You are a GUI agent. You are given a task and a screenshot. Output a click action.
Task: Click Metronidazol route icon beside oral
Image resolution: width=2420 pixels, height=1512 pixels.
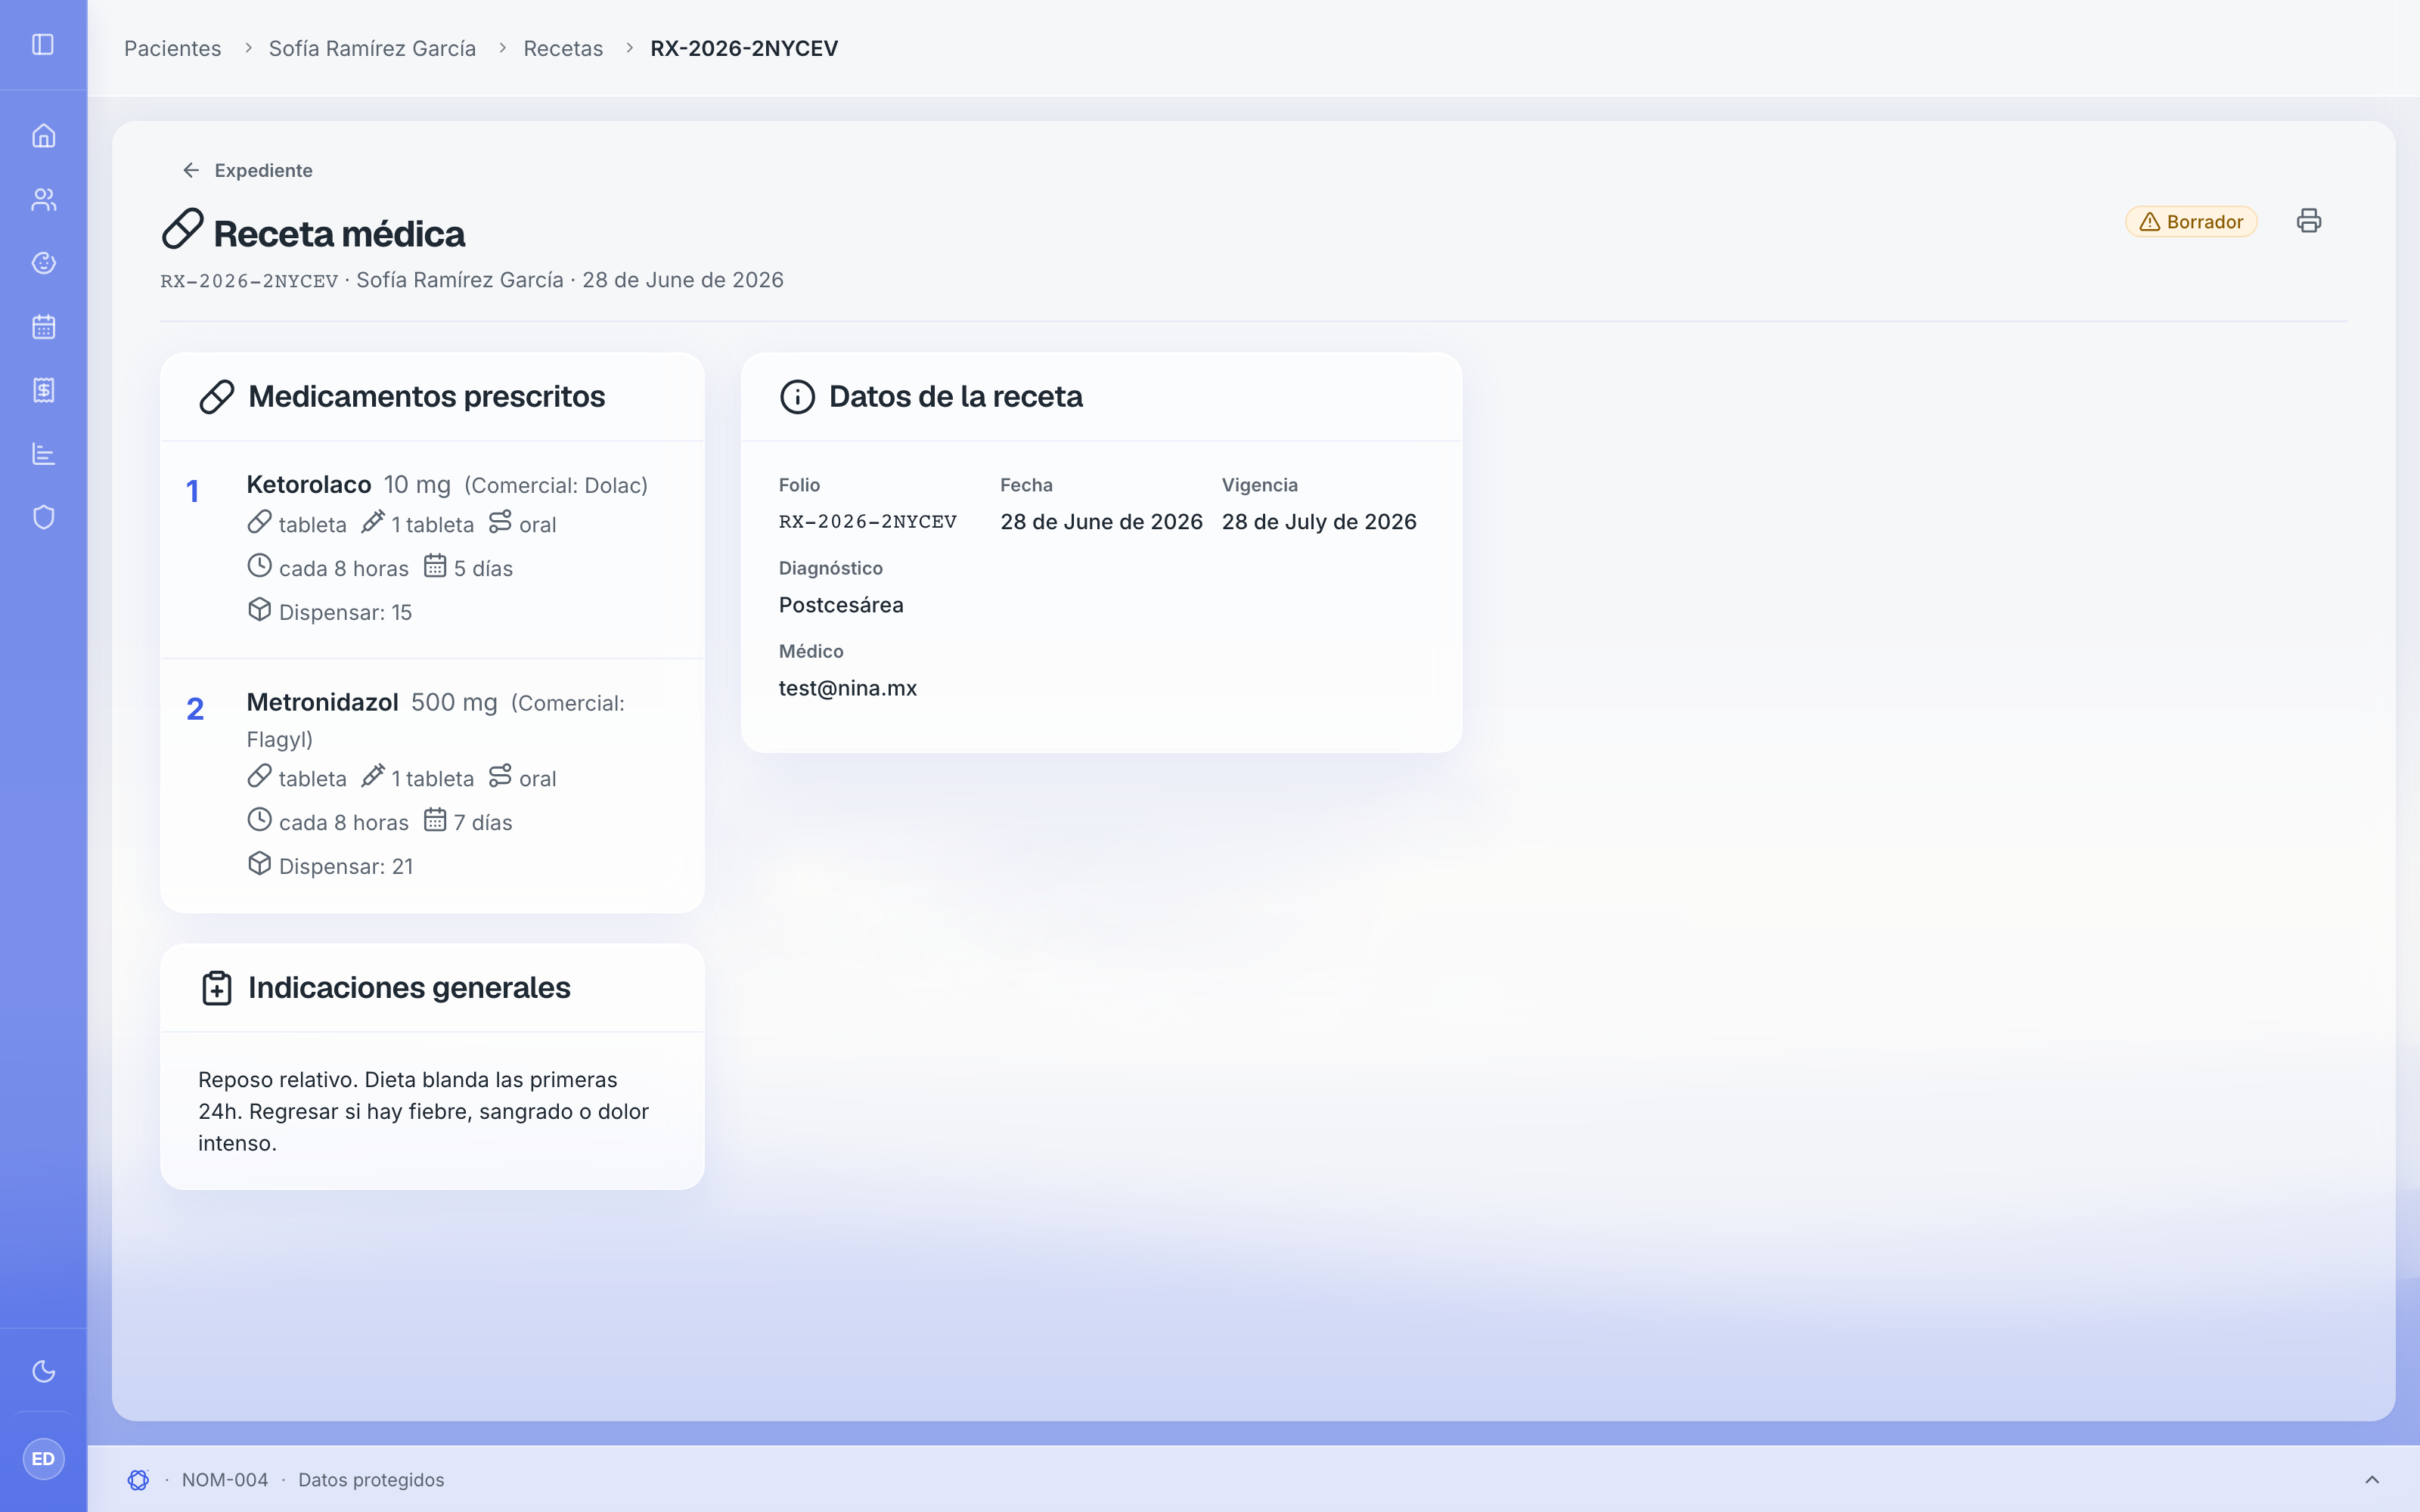tap(500, 776)
